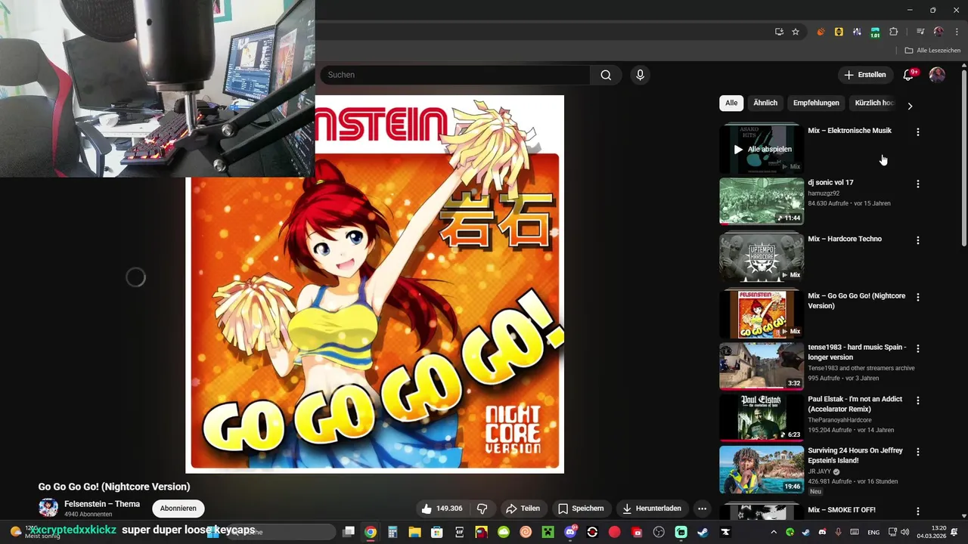Select the Empfehlungen filter chip
The width and height of the screenshot is (968, 544).
point(816,103)
